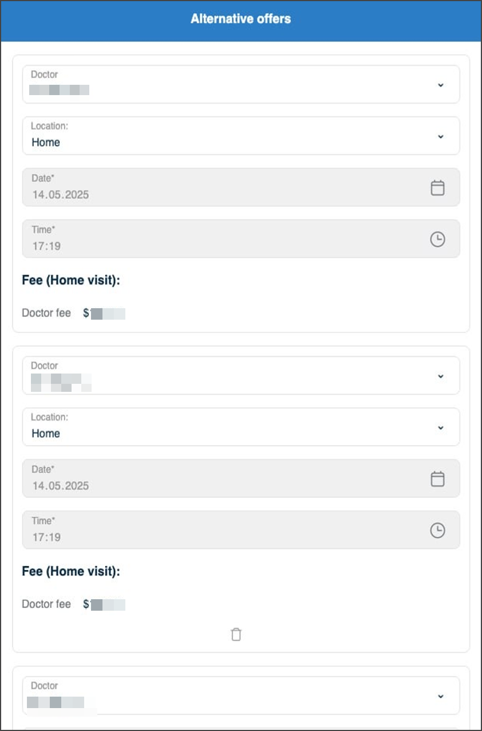Click second offer's Fee (Home visit) heading
Viewport: 482px width, 731px height.
coord(71,571)
